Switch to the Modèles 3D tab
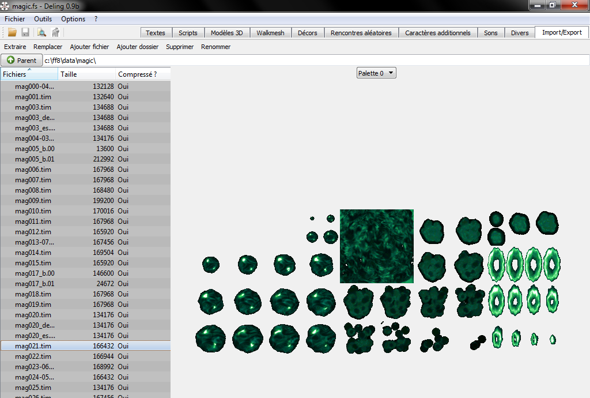This screenshot has height=398, width=590. pyautogui.click(x=227, y=33)
